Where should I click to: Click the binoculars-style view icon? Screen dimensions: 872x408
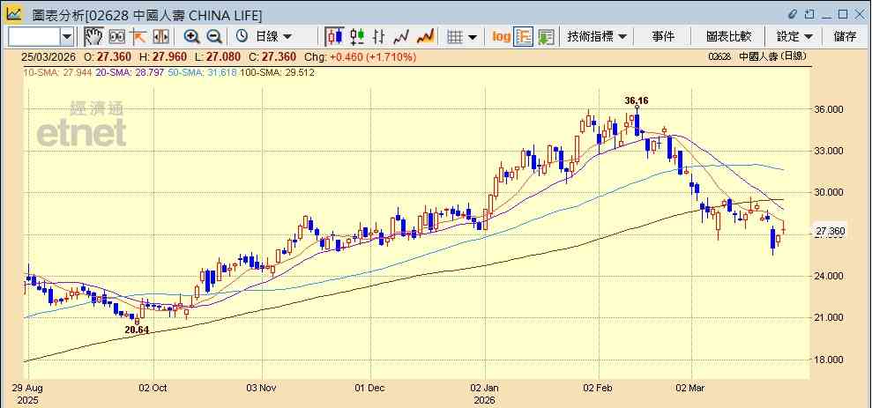116,37
